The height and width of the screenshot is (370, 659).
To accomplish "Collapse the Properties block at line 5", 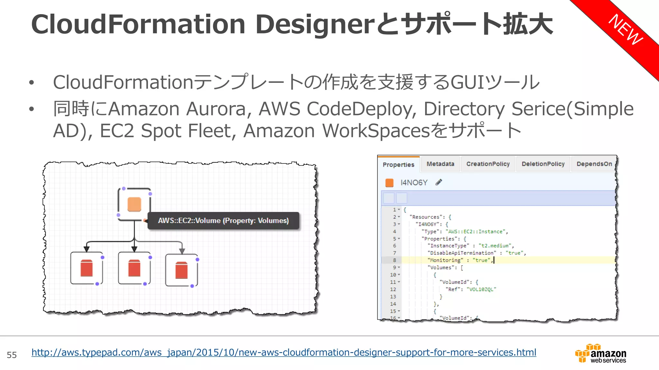I will click(x=399, y=239).
